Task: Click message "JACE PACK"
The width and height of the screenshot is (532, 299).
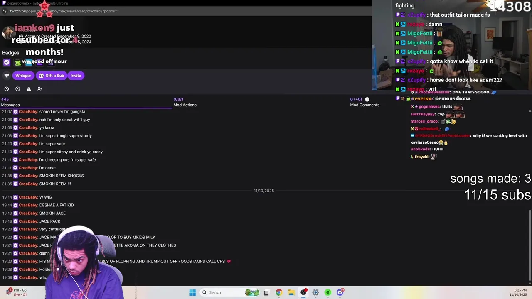Action: (50, 221)
